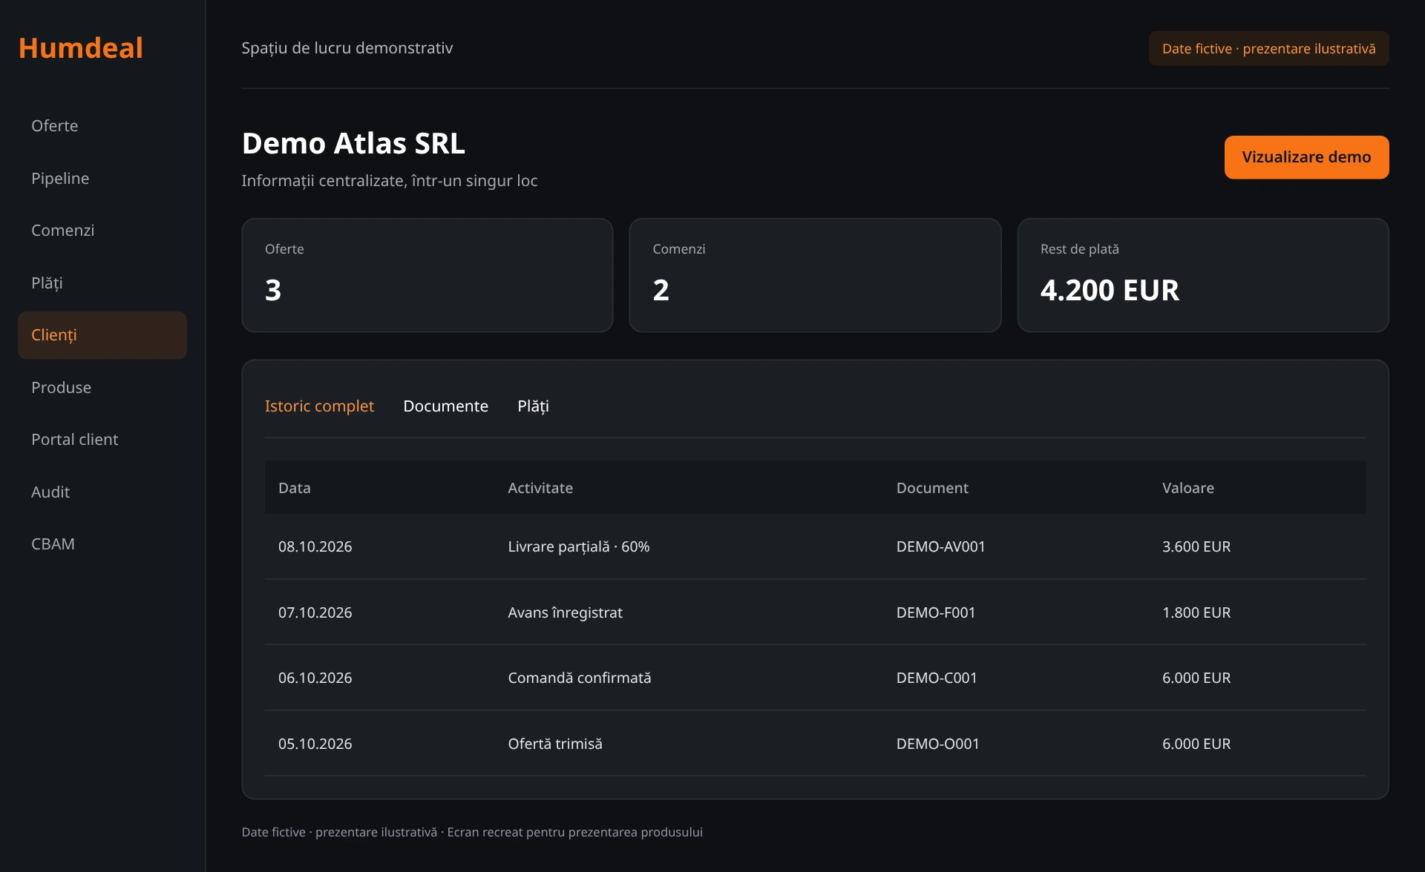Image resolution: width=1425 pixels, height=872 pixels.
Task: Go to Pipeline section
Action: click(x=102, y=179)
